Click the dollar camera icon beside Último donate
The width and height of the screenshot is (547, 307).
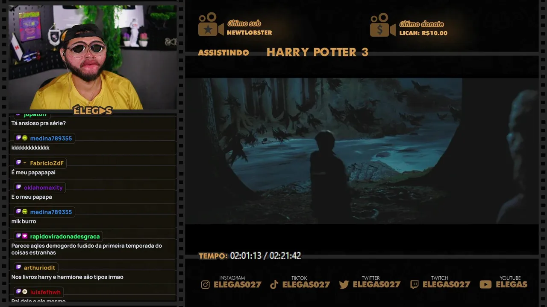[x=382, y=25]
